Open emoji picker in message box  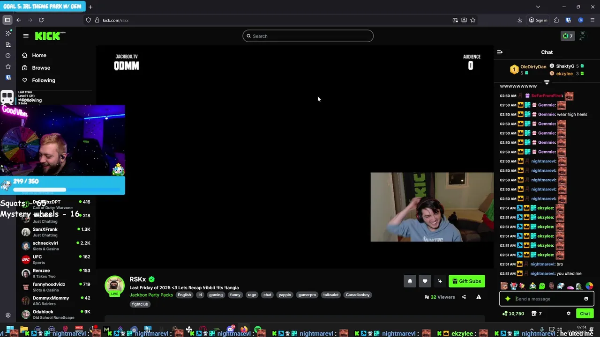586,299
